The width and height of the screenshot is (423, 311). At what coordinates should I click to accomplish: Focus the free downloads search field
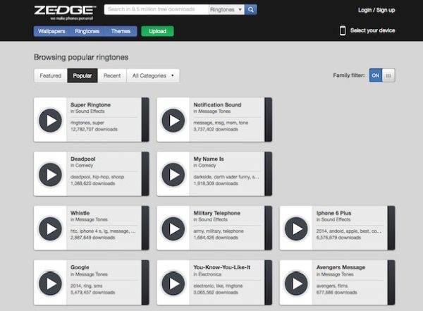point(156,10)
